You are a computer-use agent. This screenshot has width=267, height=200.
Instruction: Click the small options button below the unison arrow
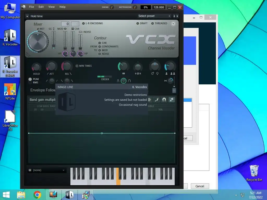174,90
